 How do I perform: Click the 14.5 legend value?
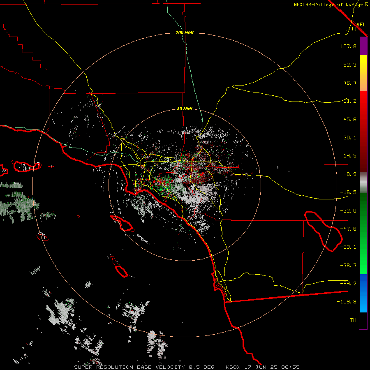pos(350,156)
